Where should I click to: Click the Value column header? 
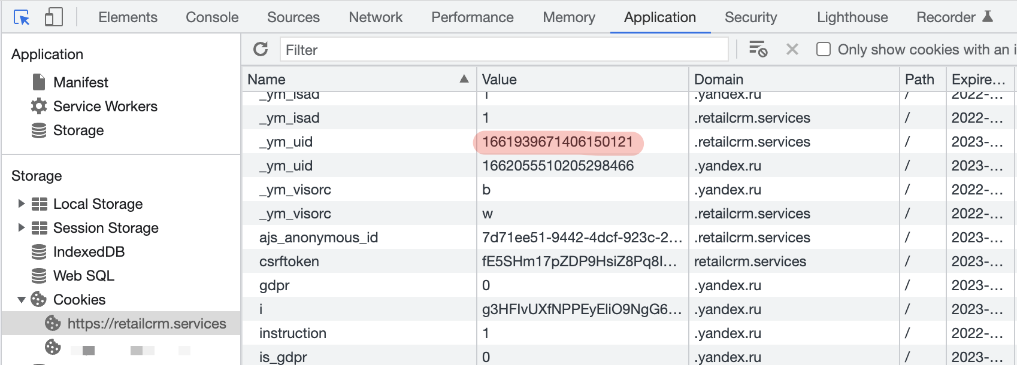click(x=582, y=79)
